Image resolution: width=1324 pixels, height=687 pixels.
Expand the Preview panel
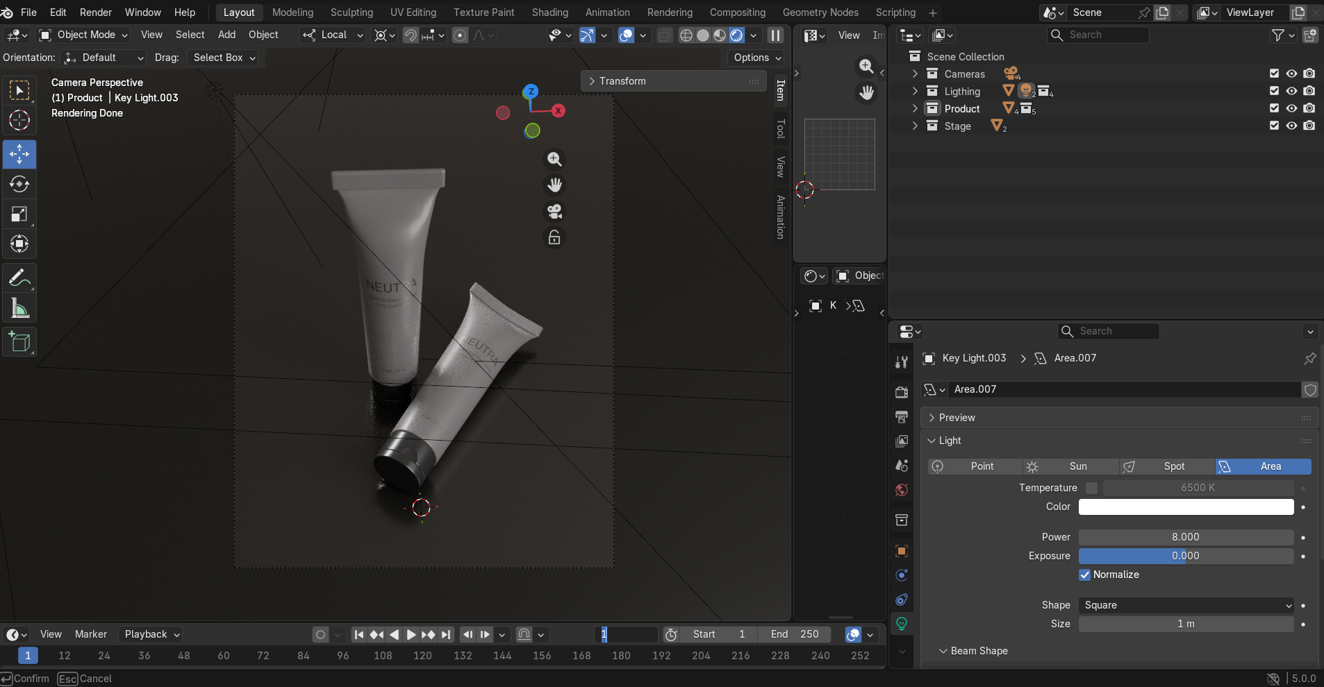click(1119, 418)
